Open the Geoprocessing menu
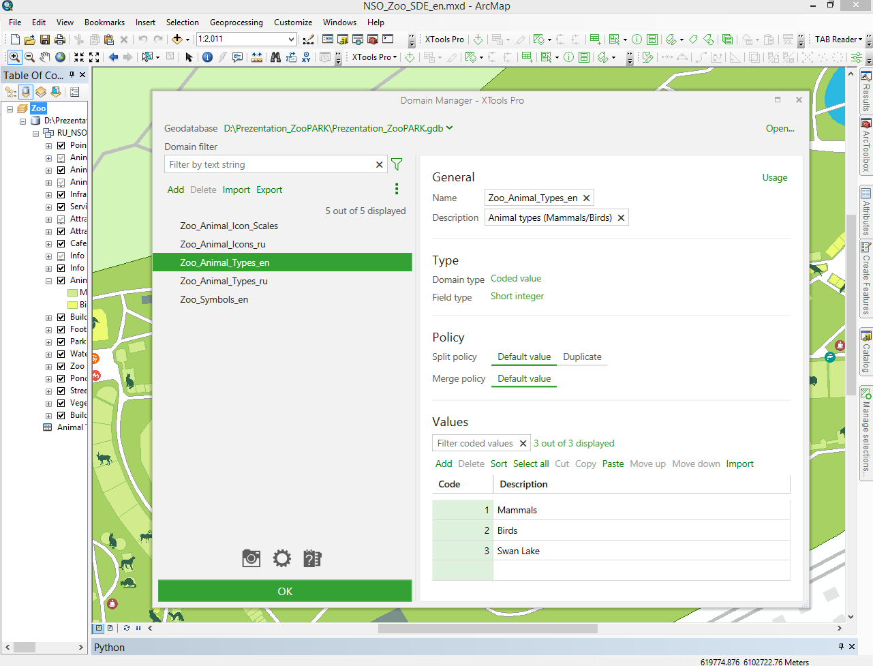 [x=236, y=22]
